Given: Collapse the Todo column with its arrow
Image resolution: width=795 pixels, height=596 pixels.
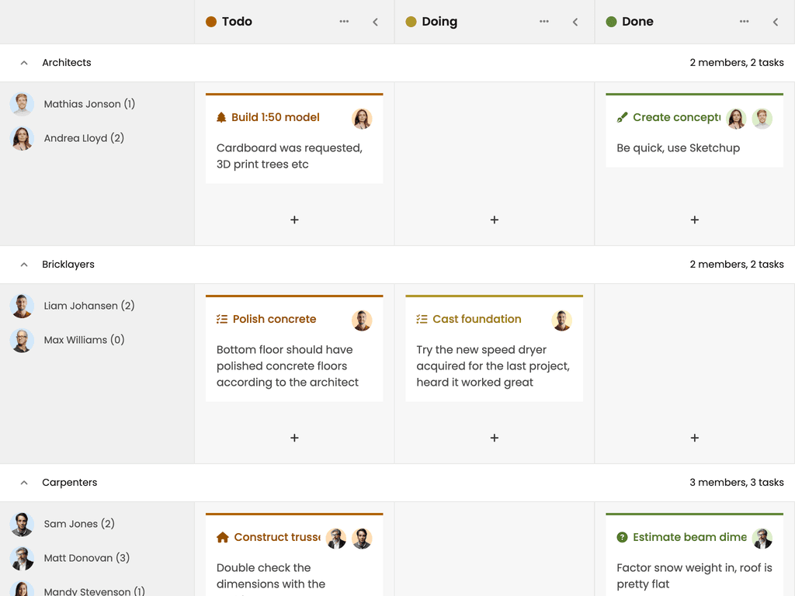Looking at the screenshot, I should 375,22.
